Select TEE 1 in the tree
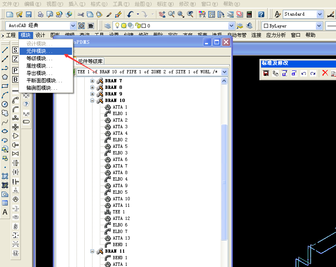 116,212
